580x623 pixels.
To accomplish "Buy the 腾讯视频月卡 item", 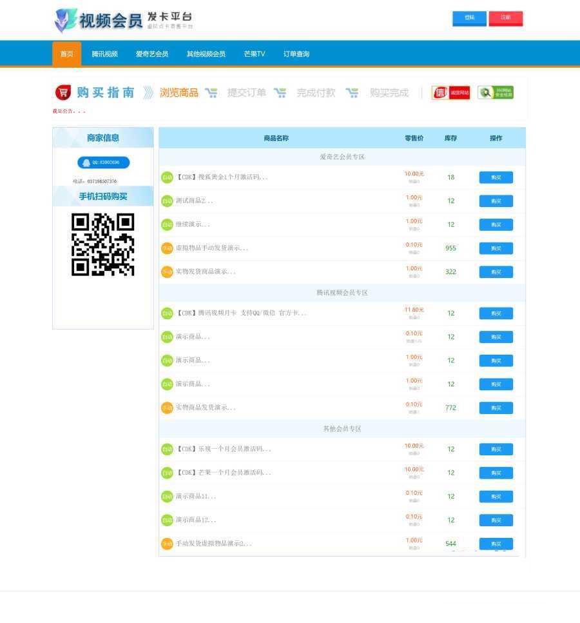I will (x=496, y=313).
